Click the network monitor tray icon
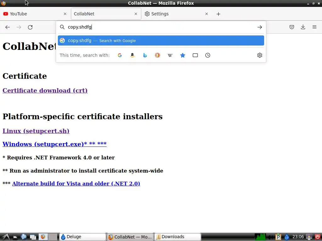The image size is (322, 241). click(x=309, y=237)
